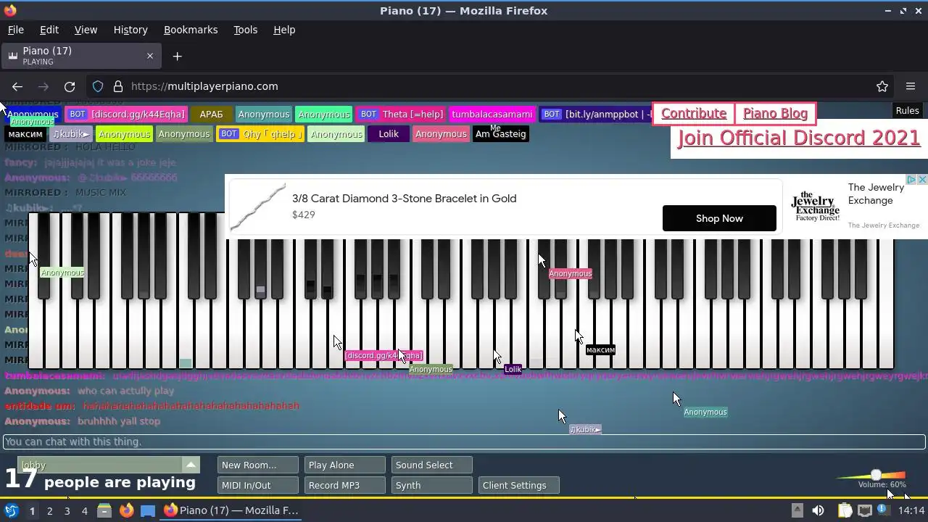
Task: Open the File menu
Action: click(x=15, y=30)
